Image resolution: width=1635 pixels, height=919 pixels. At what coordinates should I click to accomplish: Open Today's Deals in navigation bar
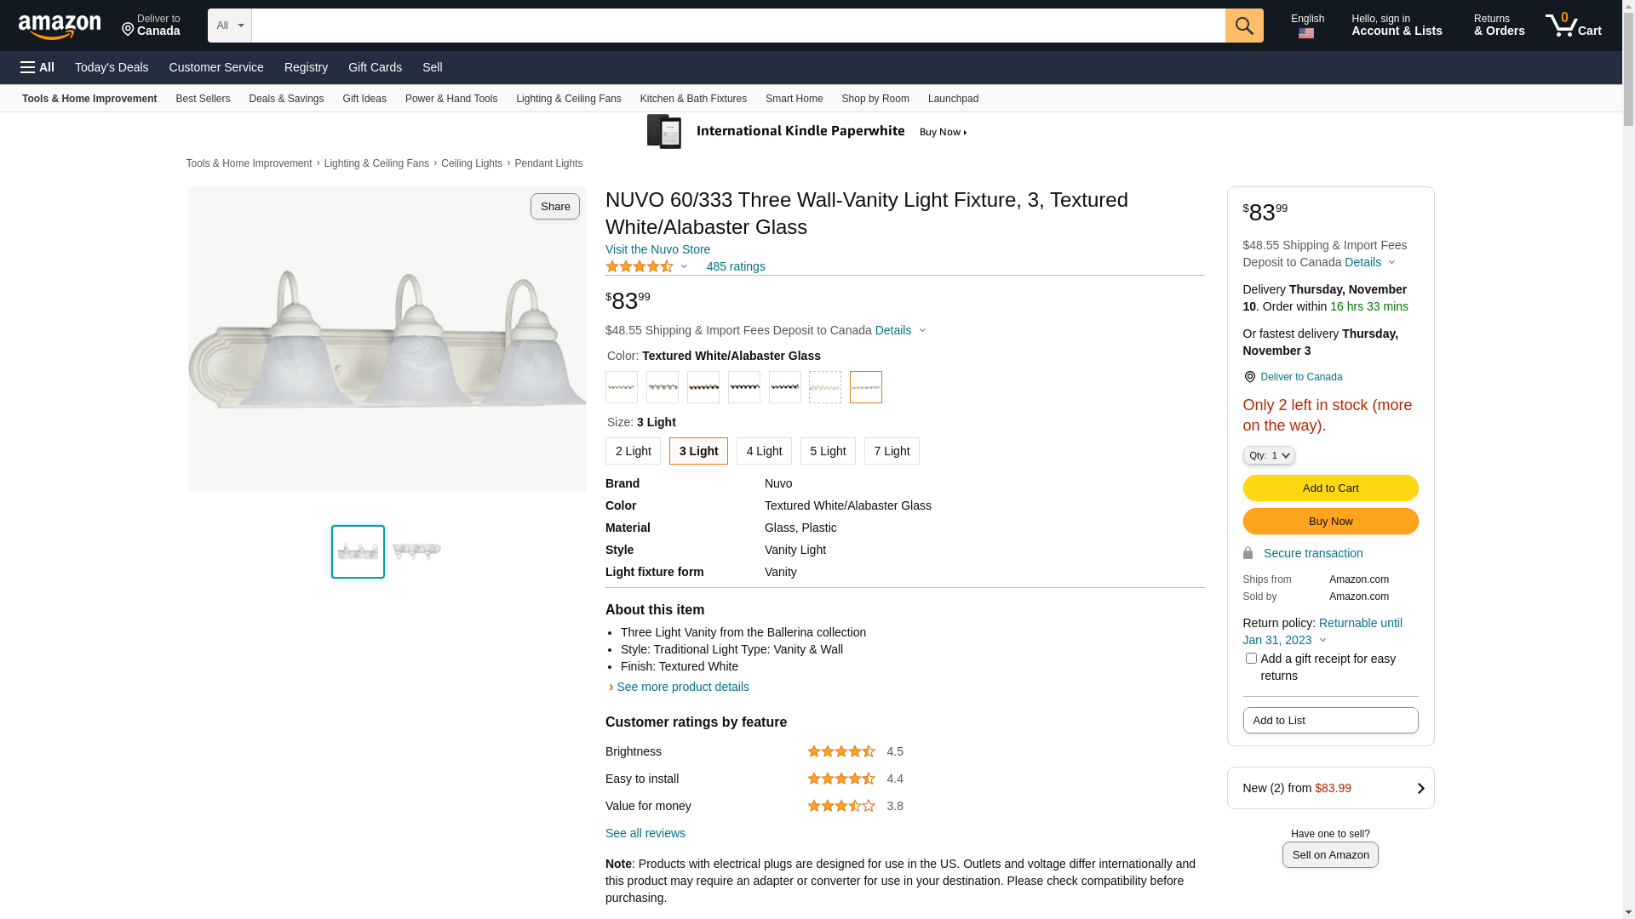coord(112,67)
